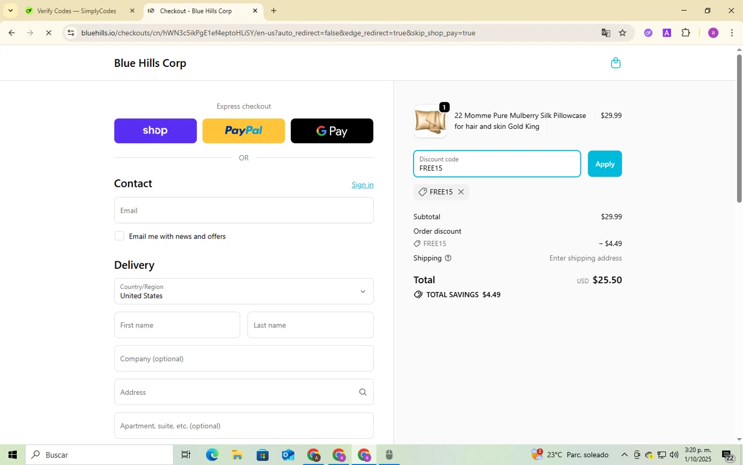Launch Microsoft Edge from taskbar

pyautogui.click(x=212, y=455)
